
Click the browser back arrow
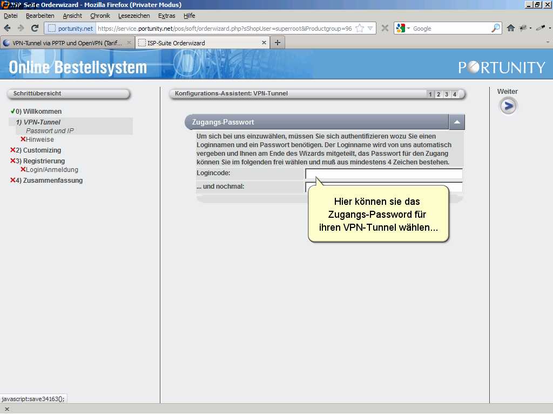coord(8,28)
